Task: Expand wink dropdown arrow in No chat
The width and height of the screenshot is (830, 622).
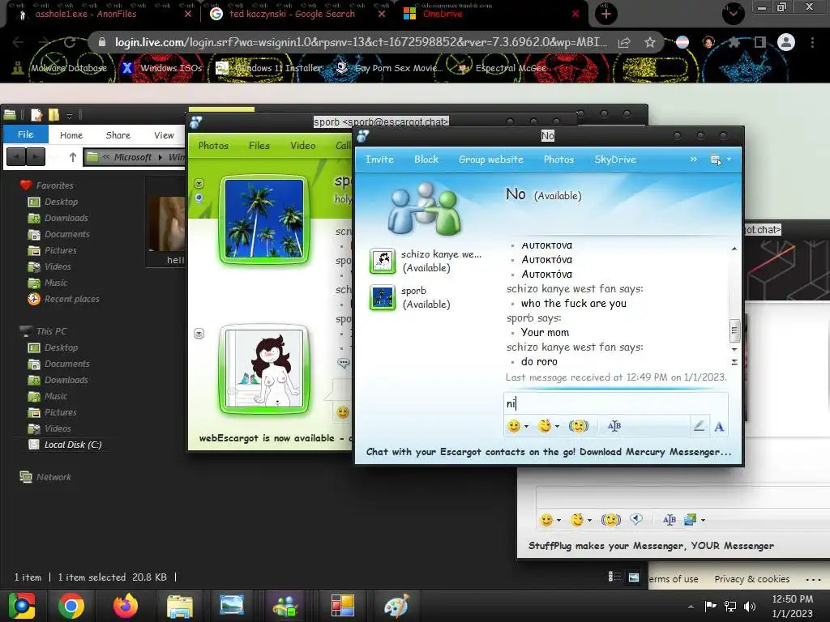Action: pos(558,426)
